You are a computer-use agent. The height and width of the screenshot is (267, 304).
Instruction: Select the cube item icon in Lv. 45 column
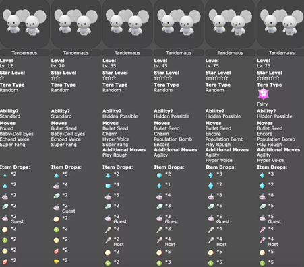(x=159, y=175)
